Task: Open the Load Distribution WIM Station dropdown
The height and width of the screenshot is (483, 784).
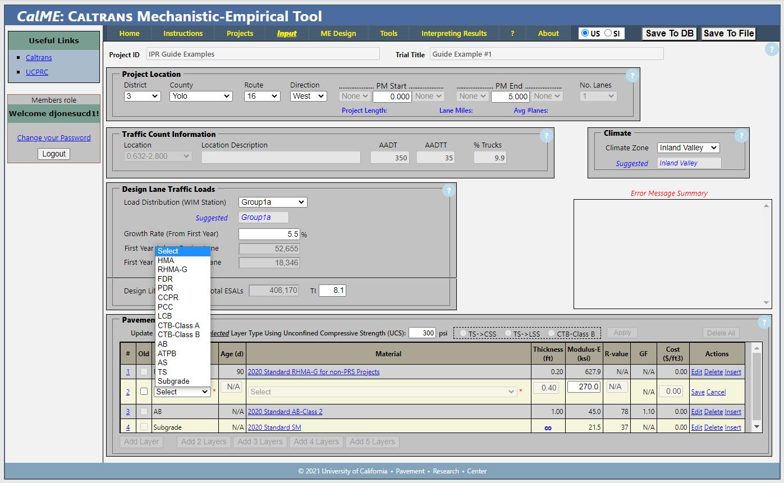Action: [x=273, y=202]
